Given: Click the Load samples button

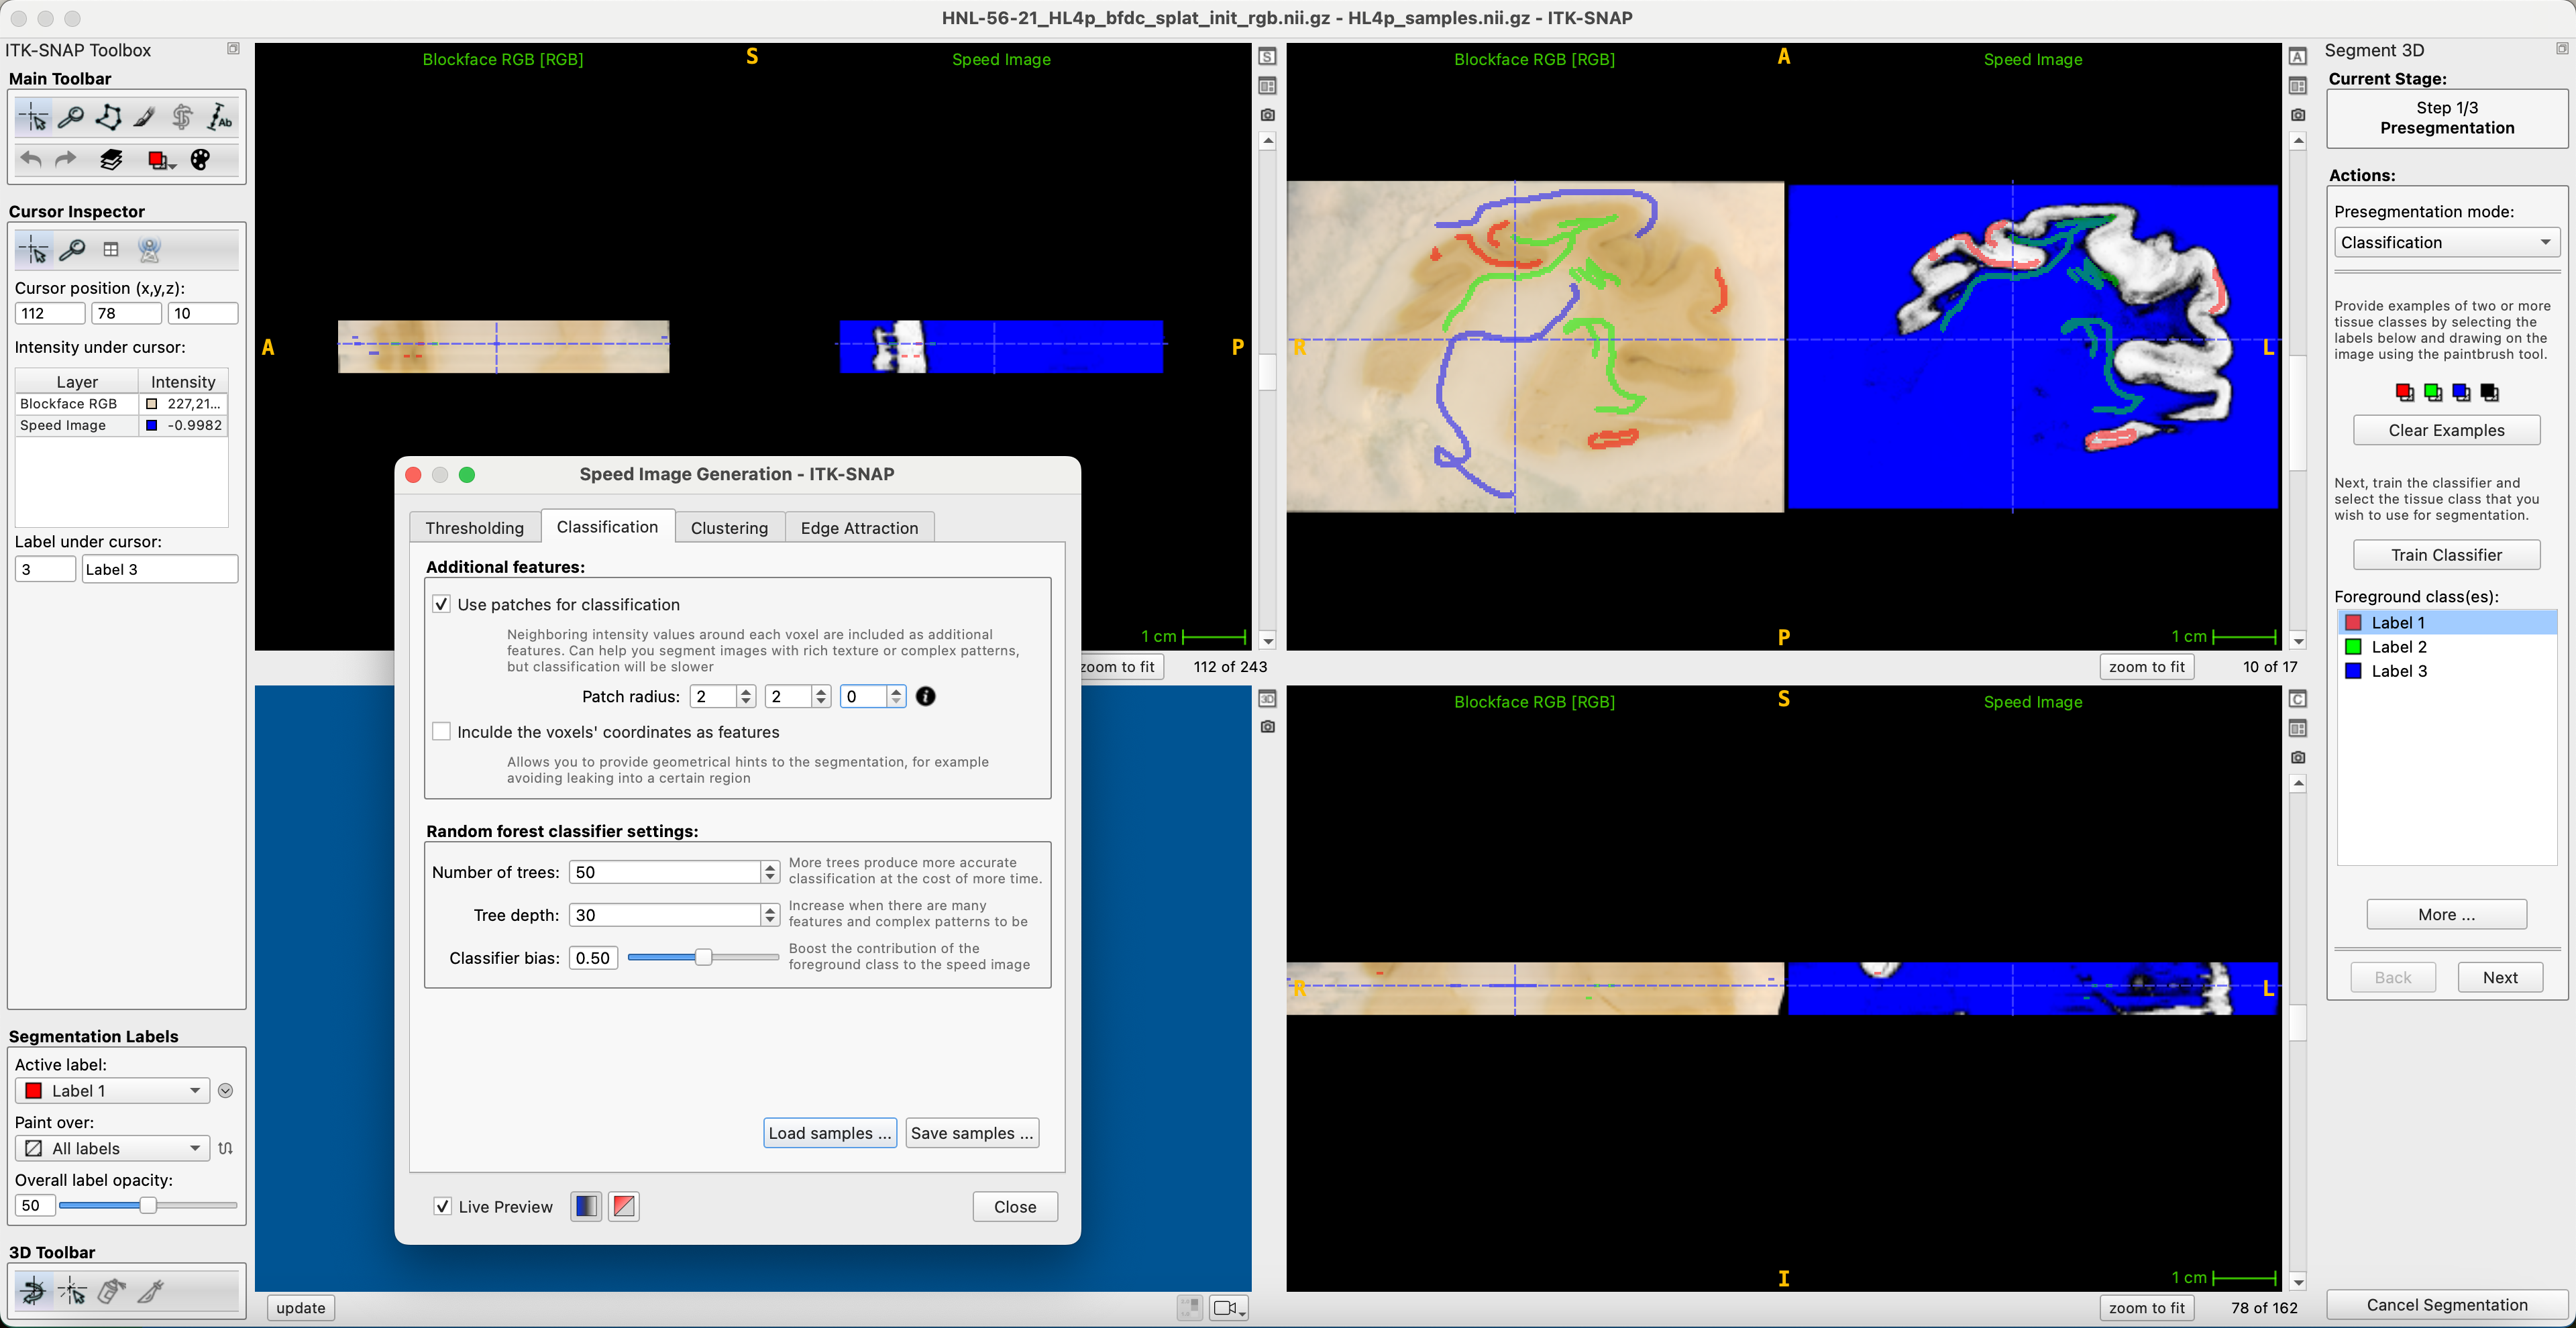Looking at the screenshot, I should pos(830,1133).
